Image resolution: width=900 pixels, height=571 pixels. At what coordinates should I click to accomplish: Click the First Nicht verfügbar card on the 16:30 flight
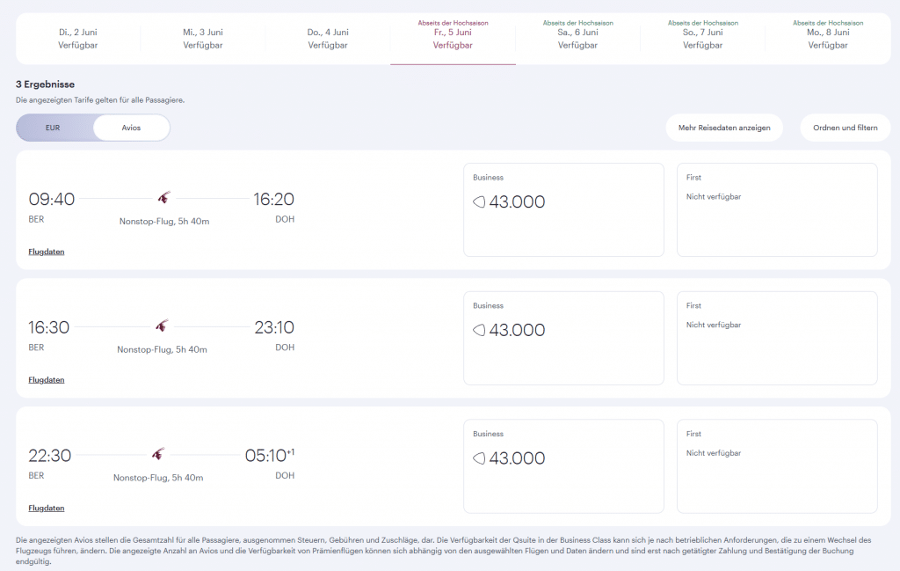(x=777, y=338)
